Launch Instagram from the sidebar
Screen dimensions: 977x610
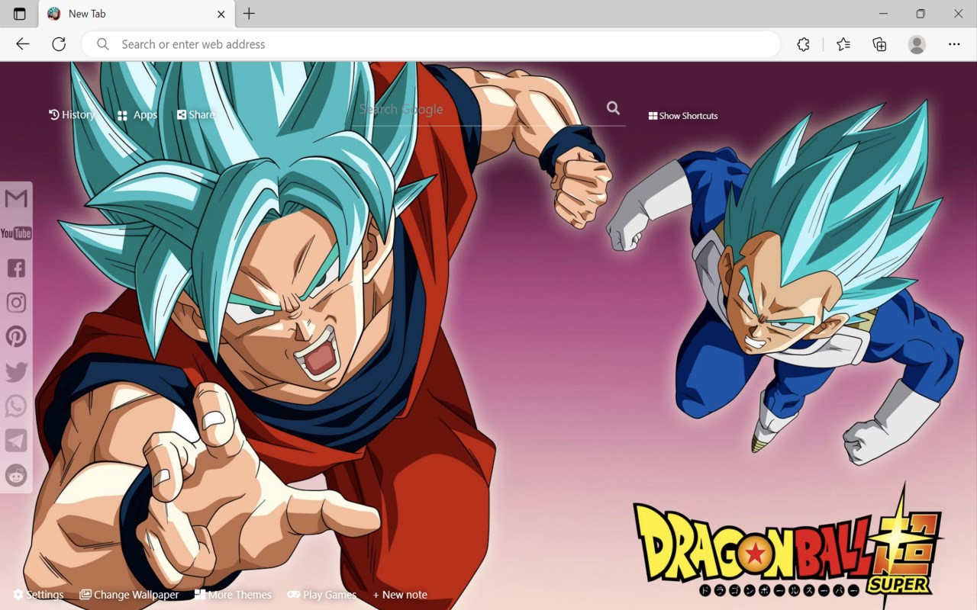[16, 303]
